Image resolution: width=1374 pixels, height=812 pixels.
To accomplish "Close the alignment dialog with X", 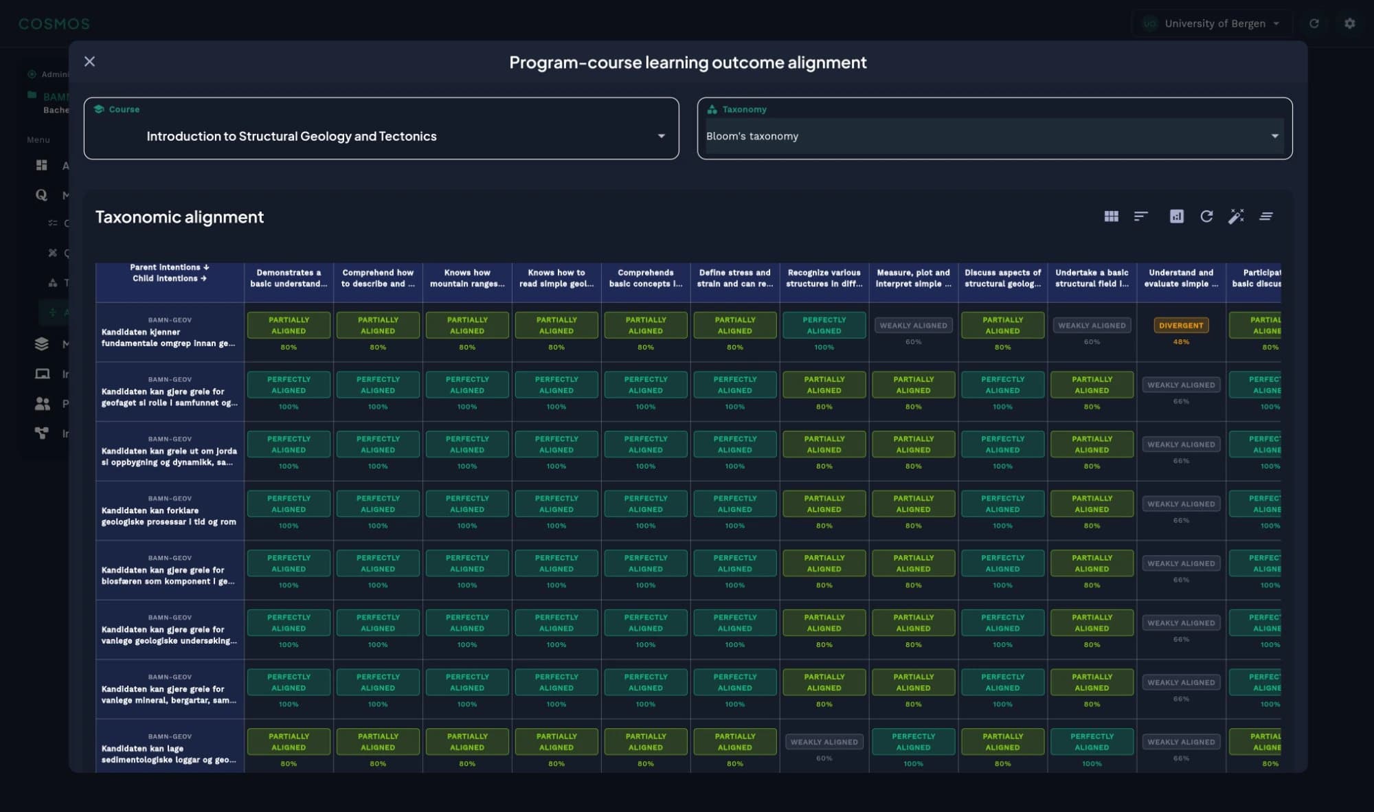I will pos(89,62).
